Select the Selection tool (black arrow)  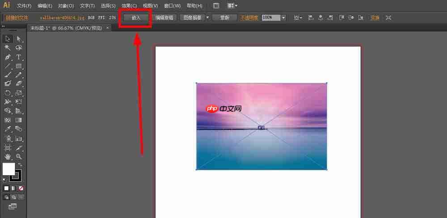(x=8, y=39)
